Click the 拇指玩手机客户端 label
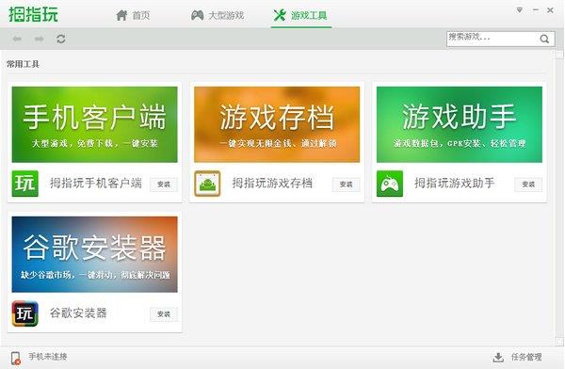 [95, 183]
